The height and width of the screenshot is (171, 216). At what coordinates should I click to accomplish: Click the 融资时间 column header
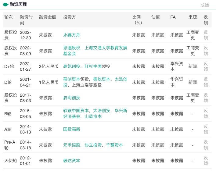[26, 20]
